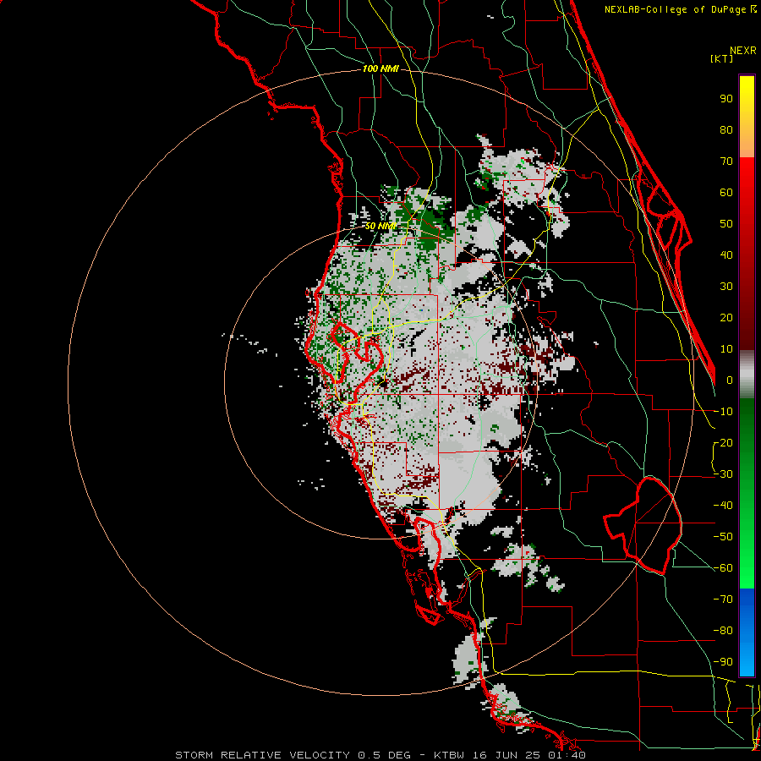
Task: Click the -10 knot scale label
Action: (723, 412)
